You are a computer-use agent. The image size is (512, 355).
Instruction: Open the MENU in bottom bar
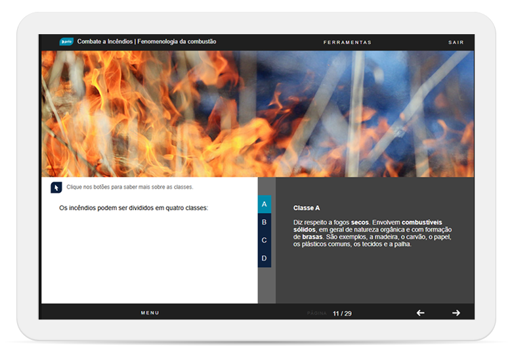click(150, 312)
